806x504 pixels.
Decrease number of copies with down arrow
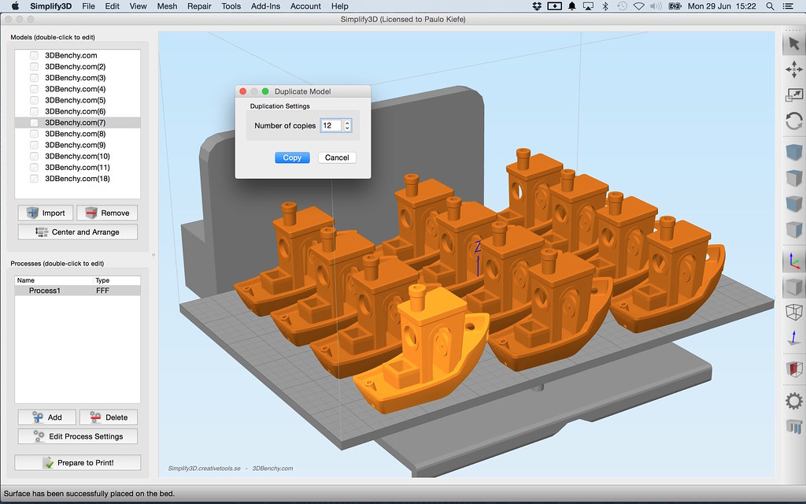347,128
